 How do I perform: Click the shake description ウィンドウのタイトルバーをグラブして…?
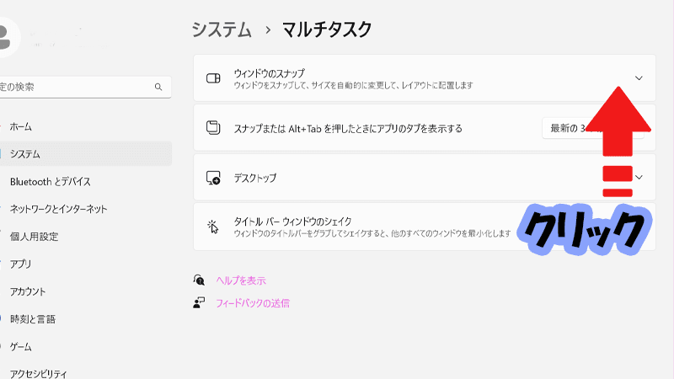point(372,233)
